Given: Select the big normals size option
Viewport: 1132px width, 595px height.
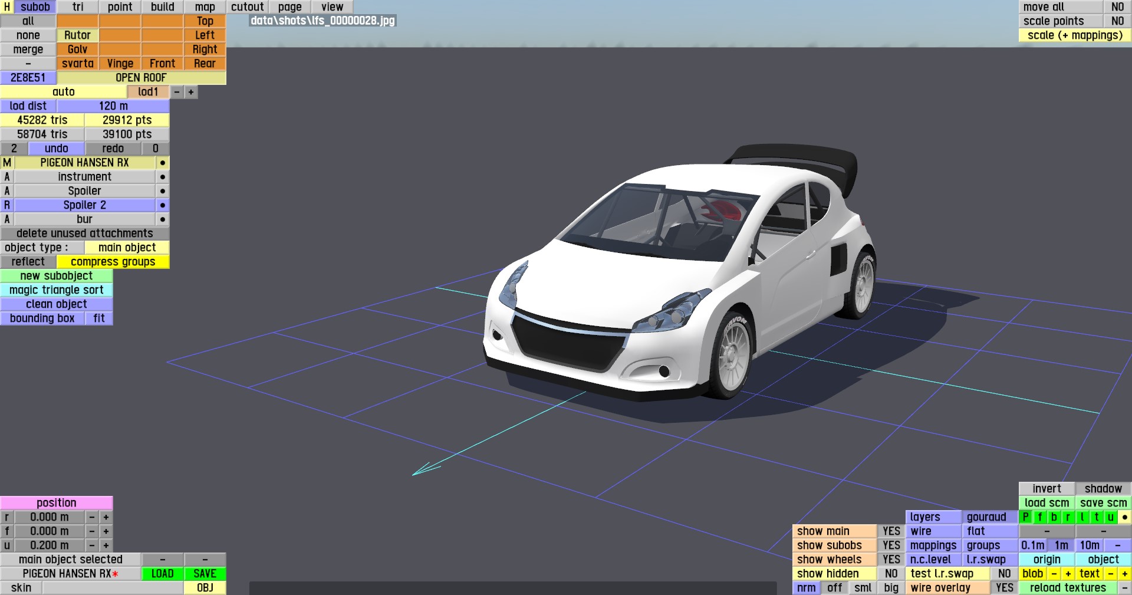Looking at the screenshot, I should [891, 588].
